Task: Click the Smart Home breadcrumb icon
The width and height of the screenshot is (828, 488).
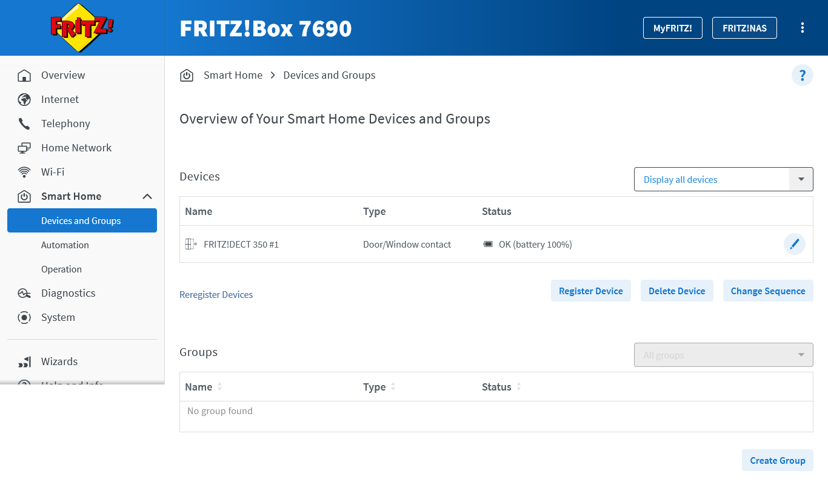Action: coord(187,75)
